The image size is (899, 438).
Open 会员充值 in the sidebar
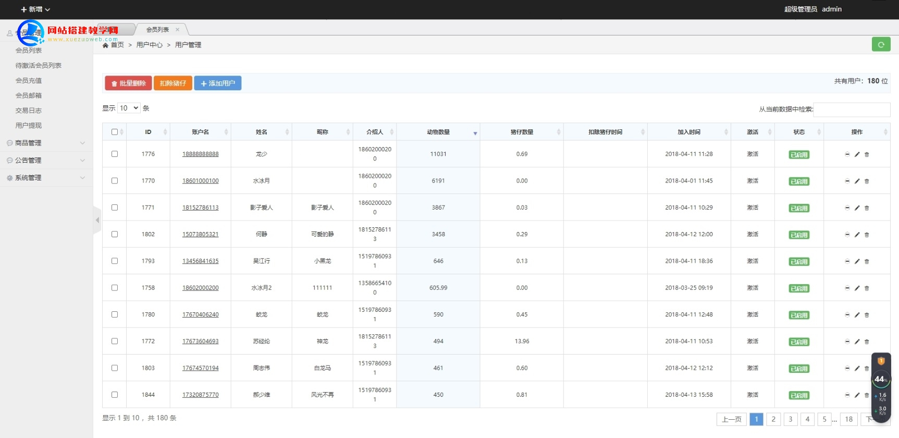pyautogui.click(x=29, y=80)
